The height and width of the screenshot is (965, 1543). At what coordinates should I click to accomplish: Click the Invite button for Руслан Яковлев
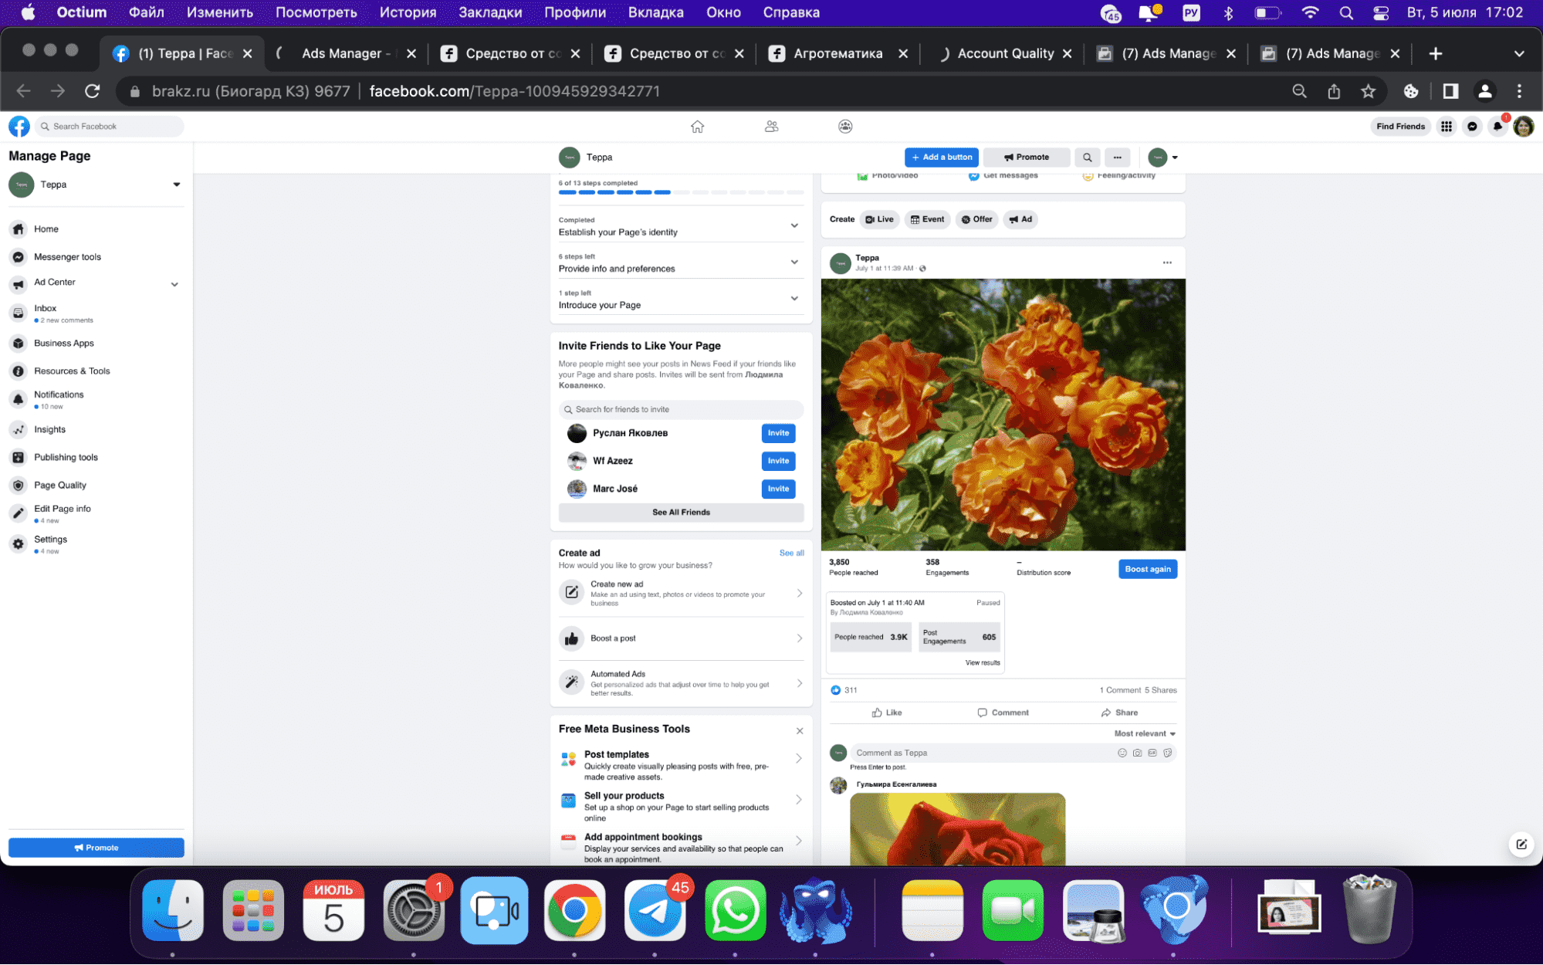pos(777,432)
